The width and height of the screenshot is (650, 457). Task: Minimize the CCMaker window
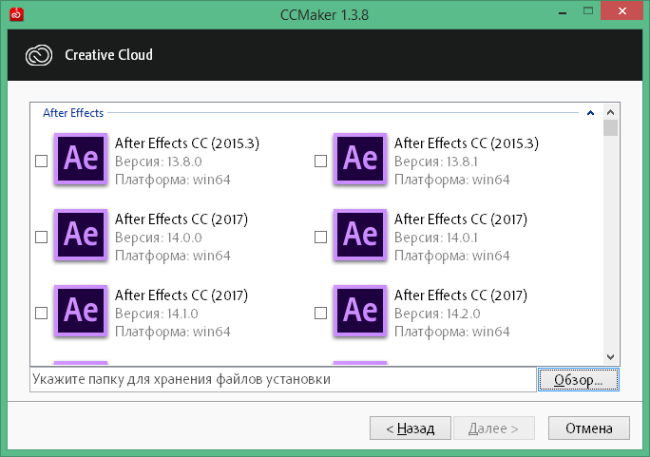point(563,12)
